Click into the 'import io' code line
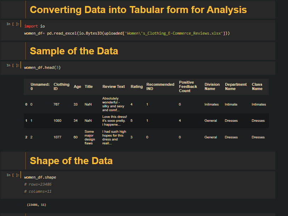 (34, 26)
